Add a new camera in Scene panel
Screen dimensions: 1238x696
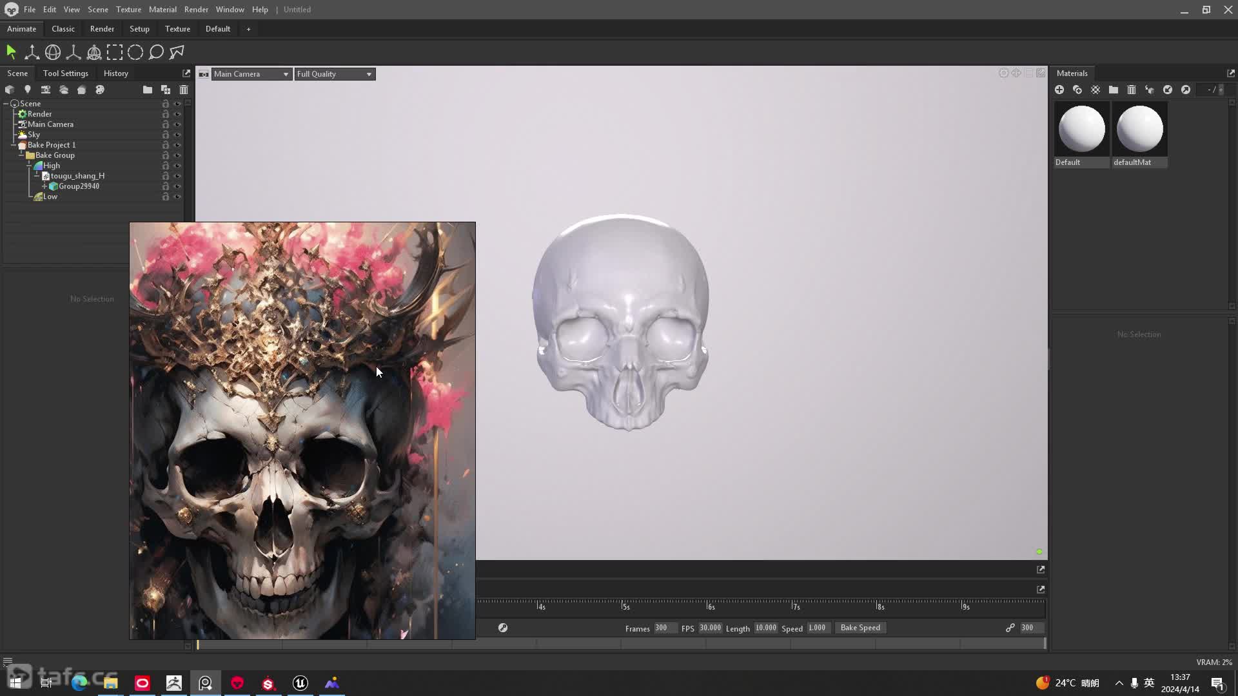(46, 90)
